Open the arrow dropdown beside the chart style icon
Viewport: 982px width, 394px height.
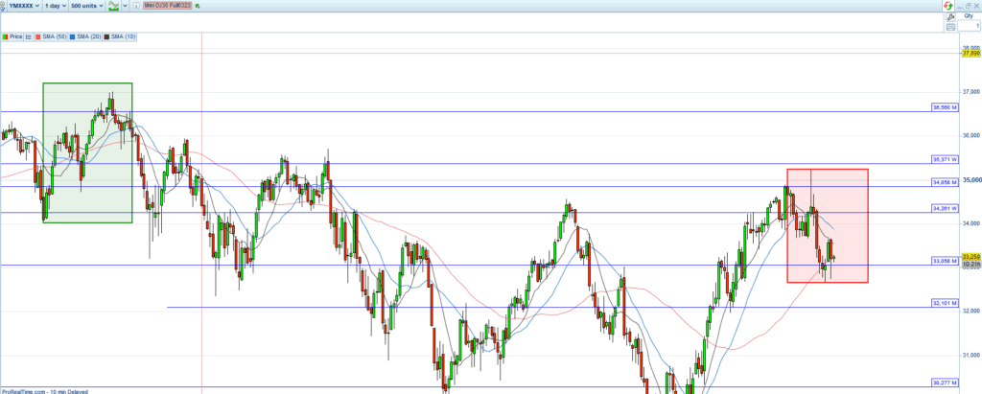tap(123, 6)
